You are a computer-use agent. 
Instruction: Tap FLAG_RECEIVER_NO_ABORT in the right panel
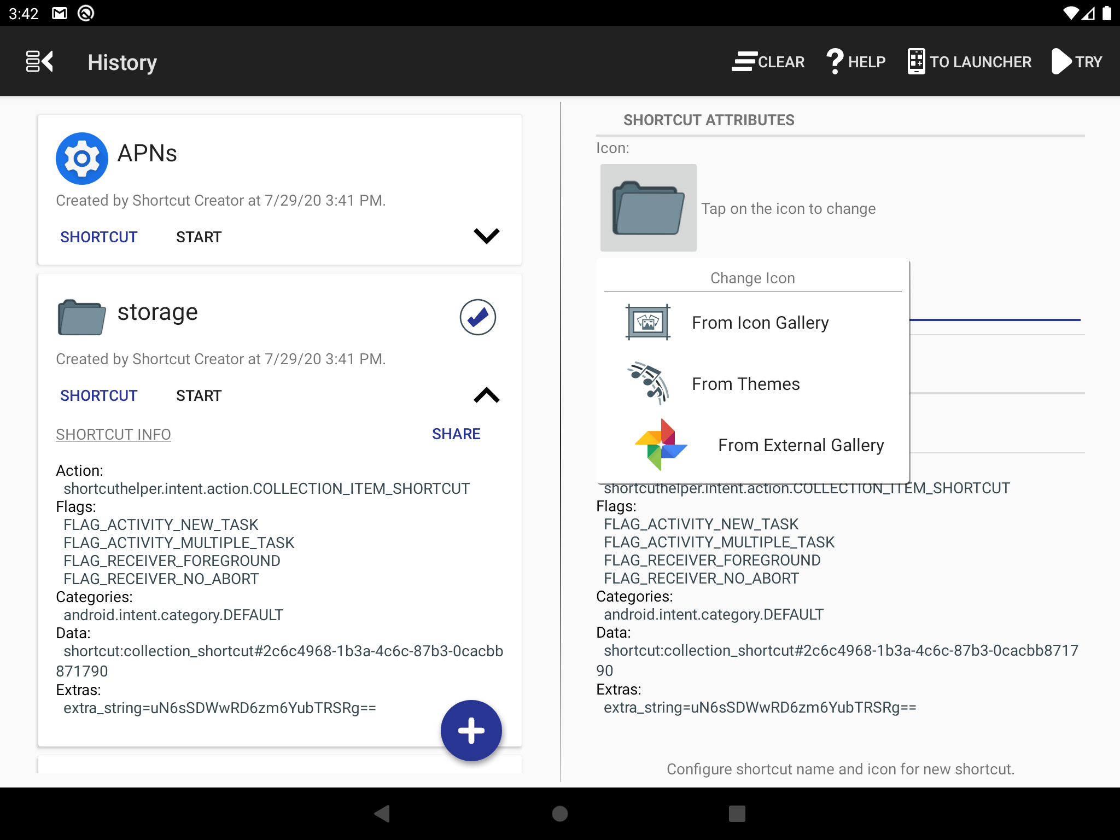point(701,578)
